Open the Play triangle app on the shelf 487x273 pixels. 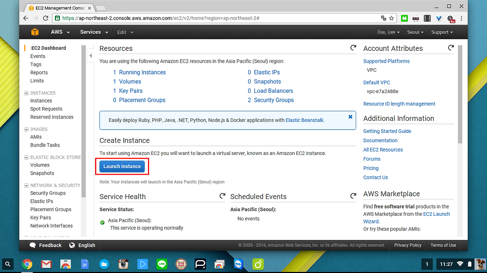(143, 264)
